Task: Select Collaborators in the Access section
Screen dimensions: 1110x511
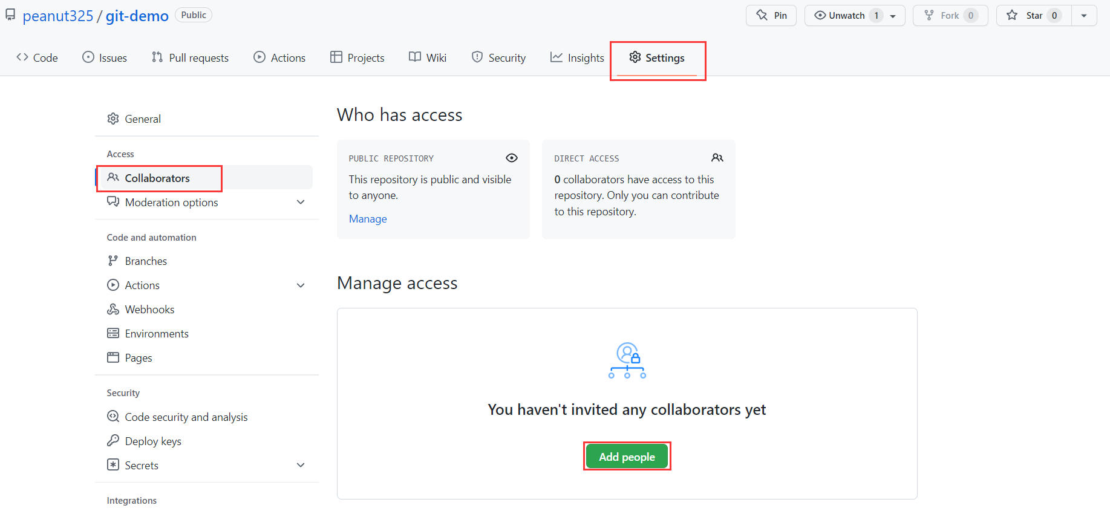Action: tap(204, 178)
